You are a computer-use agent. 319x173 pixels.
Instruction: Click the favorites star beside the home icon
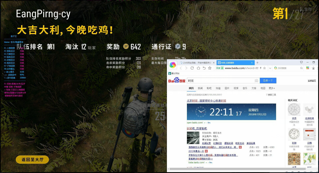click(x=210, y=68)
